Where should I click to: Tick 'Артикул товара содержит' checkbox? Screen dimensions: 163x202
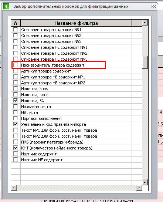[x=16, y=71]
